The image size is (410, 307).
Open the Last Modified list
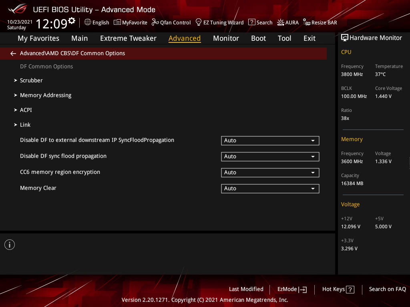click(246, 289)
